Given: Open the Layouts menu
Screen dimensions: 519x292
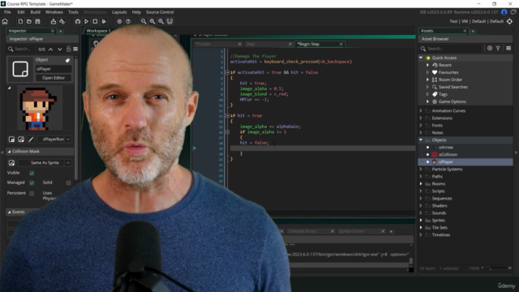Looking at the screenshot, I should tap(119, 12).
